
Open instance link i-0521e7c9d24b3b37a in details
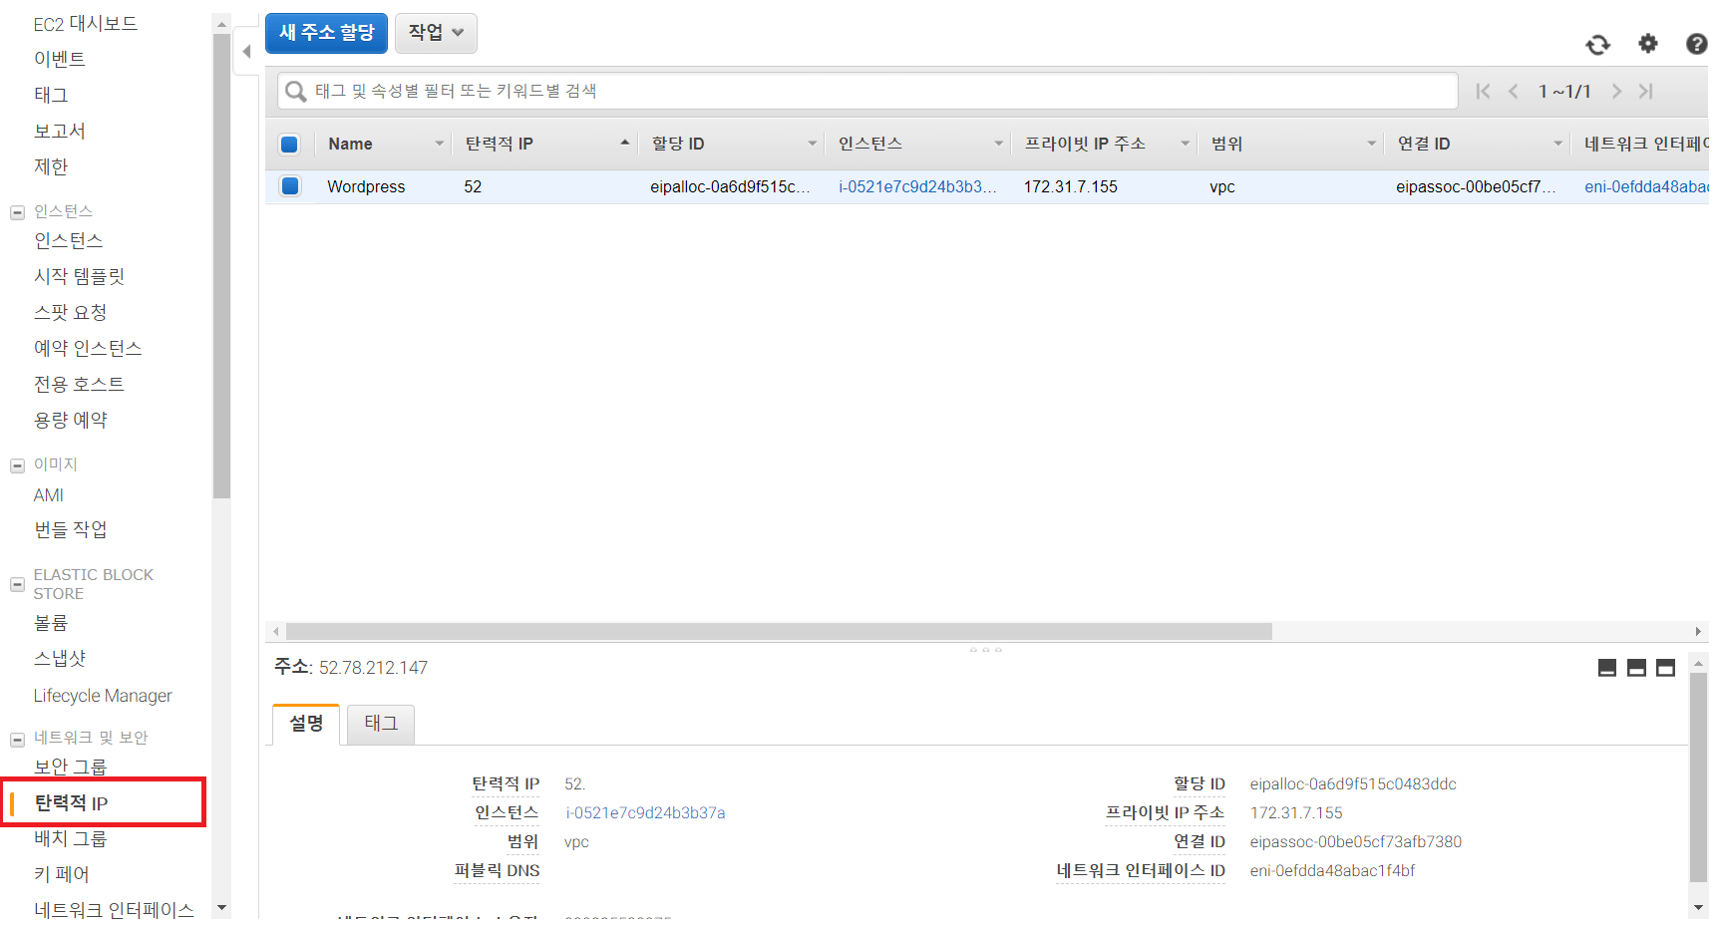pos(645,813)
